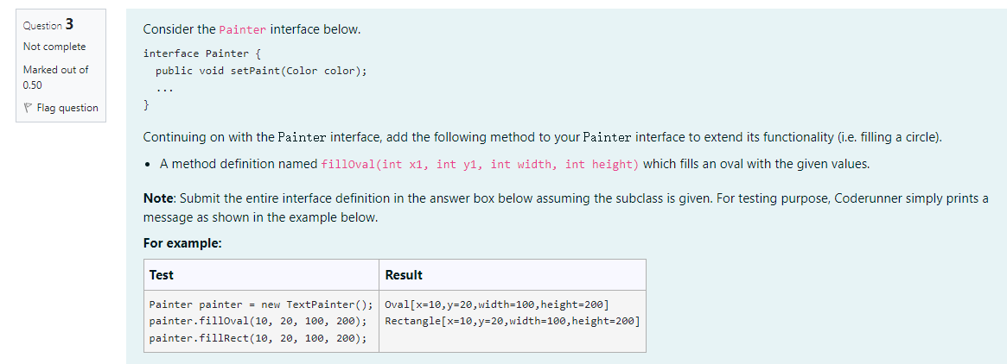Click the pink Painter code word in the first sentence
Screen dimensions: 1007x364
tap(243, 30)
